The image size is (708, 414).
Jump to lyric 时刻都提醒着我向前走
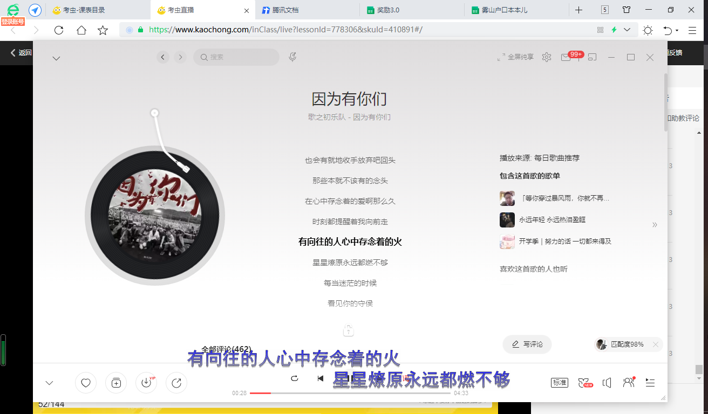pyautogui.click(x=350, y=222)
